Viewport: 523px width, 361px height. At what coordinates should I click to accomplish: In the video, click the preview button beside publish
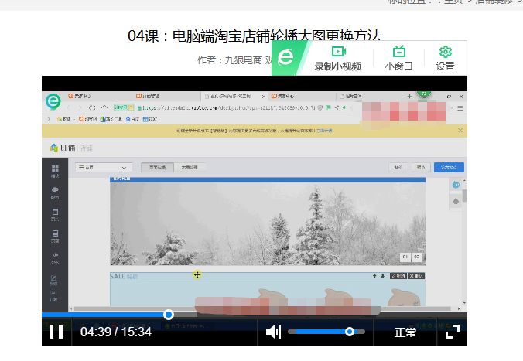point(421,167)
